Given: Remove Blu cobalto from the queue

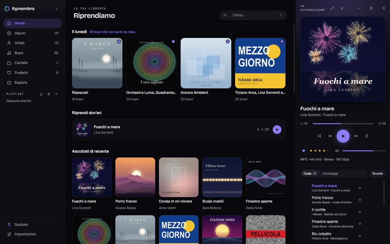Looking at the screenshot, I should [360, 236].
